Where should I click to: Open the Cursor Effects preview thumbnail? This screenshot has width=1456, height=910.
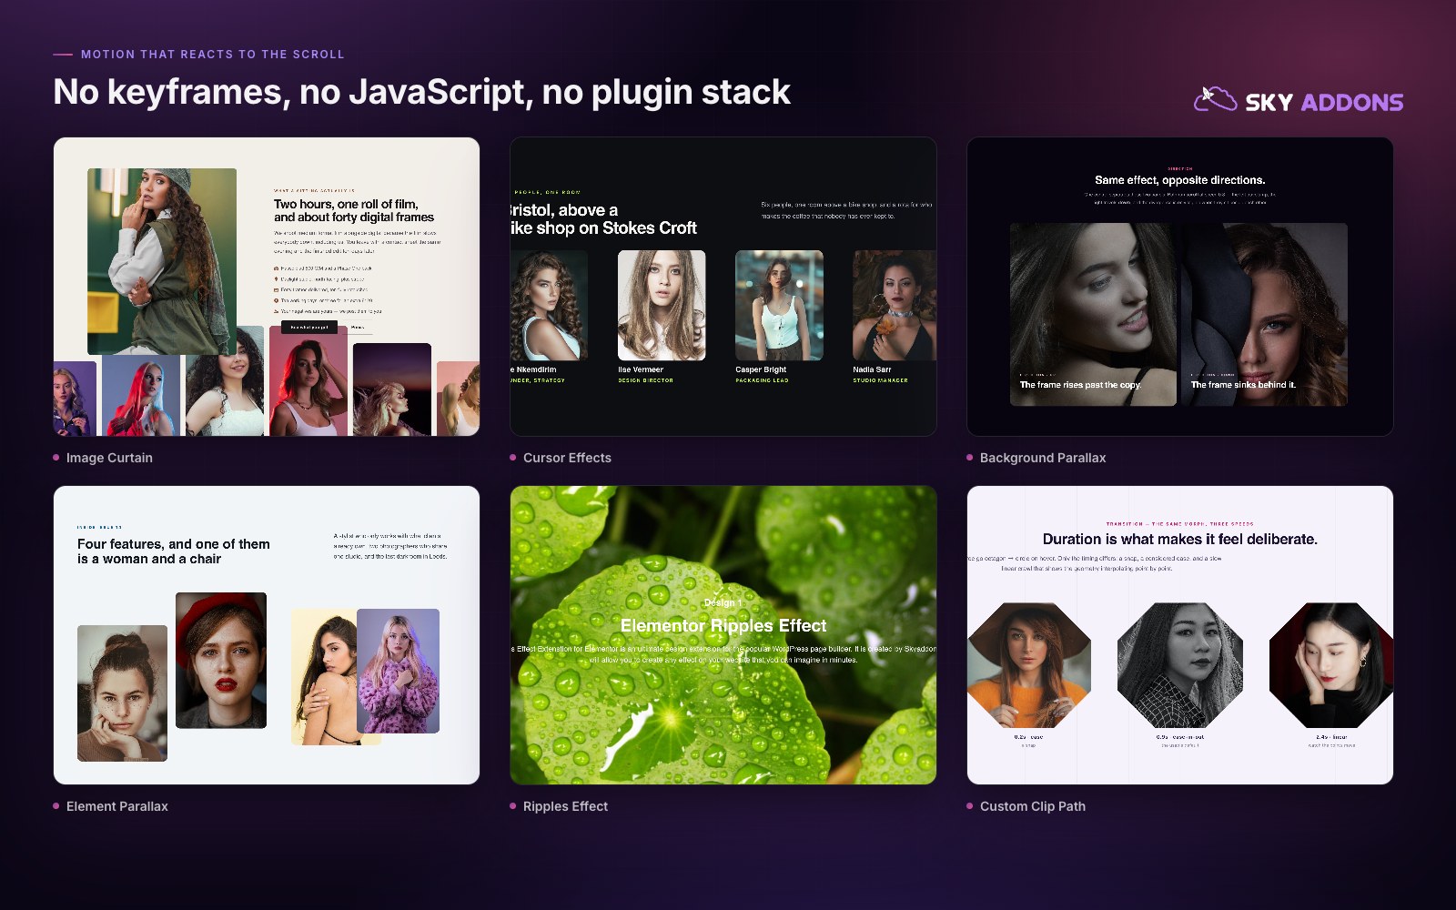pos(723,287)
